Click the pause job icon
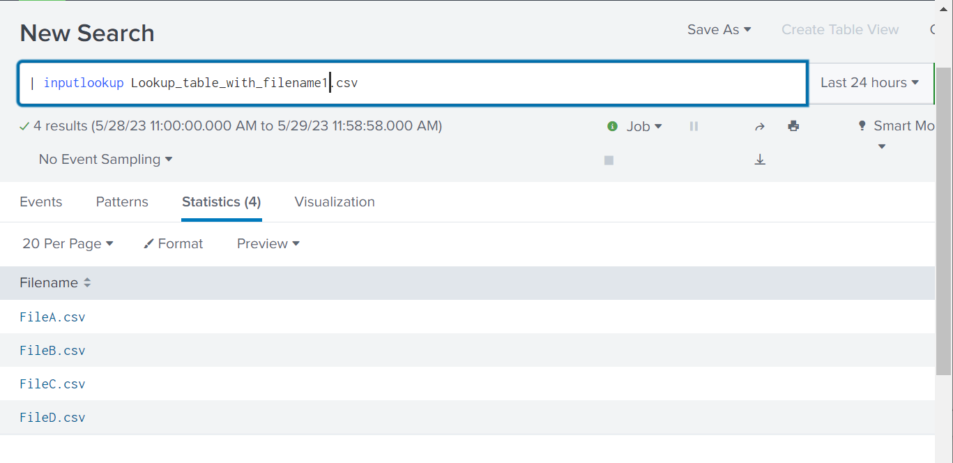 click(x=694, y=126)
